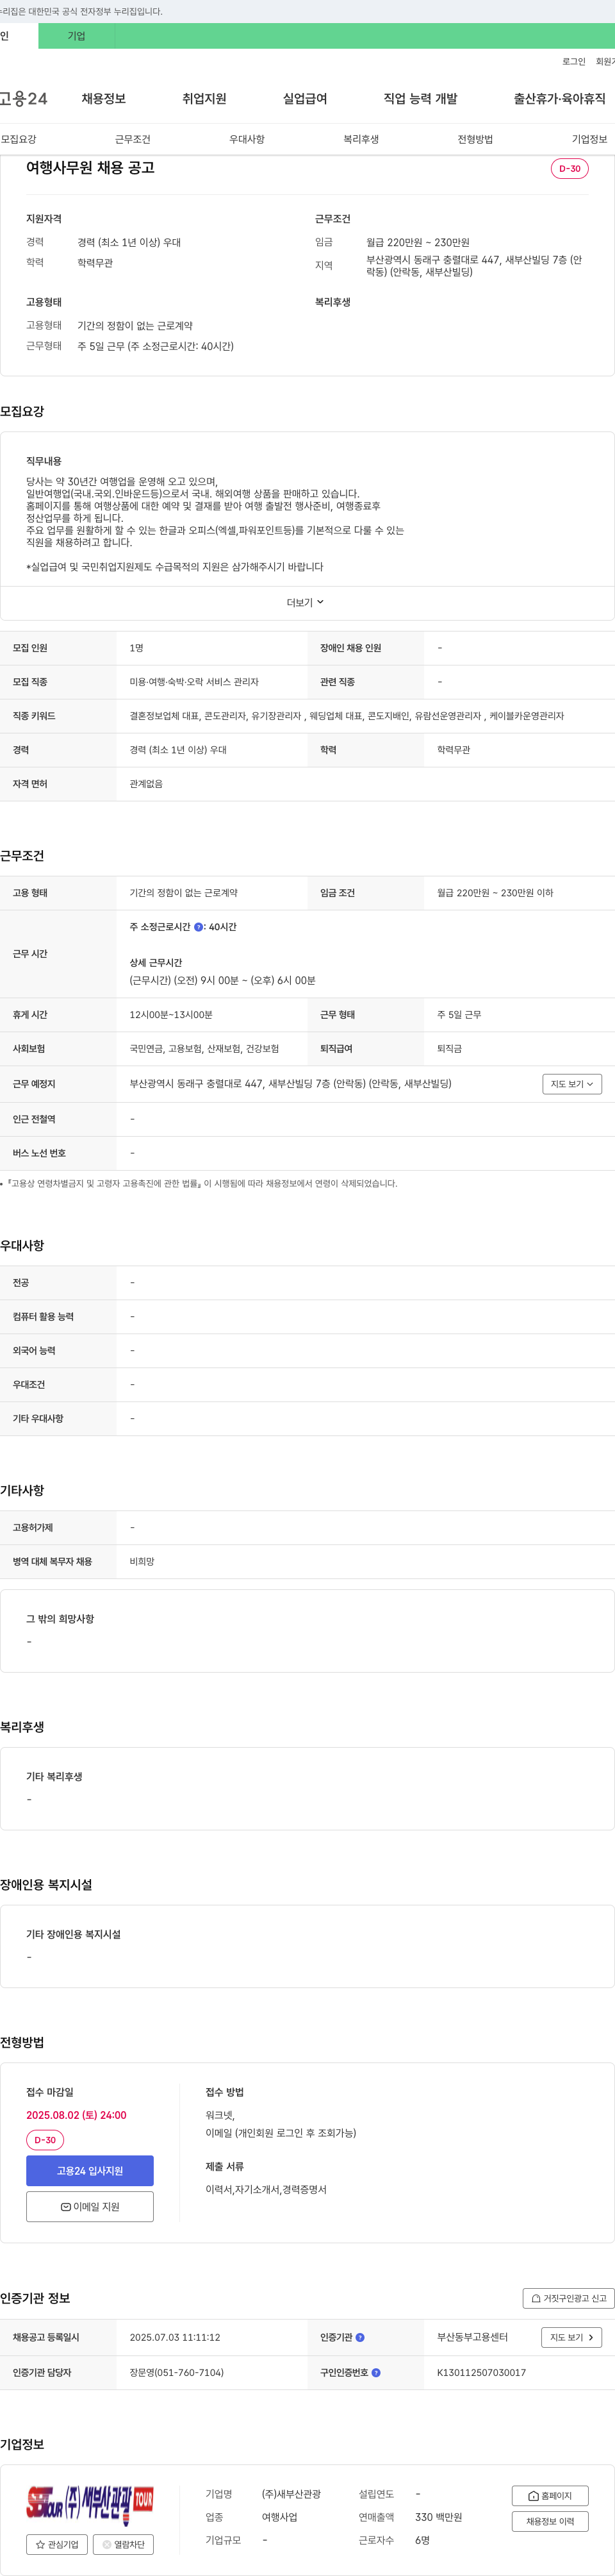Screen dimensions: 615x2576
Task: Click registration time 2025.07.03 11:11:12
Action: (175, 2337)
